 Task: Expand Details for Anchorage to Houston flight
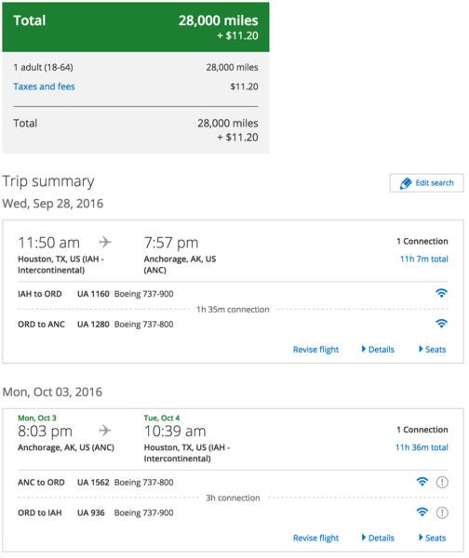pos(378,538)
